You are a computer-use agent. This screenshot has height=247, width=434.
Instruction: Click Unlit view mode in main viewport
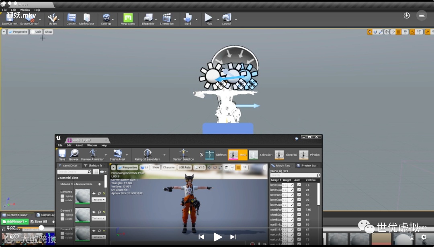(x=36, y=32)
